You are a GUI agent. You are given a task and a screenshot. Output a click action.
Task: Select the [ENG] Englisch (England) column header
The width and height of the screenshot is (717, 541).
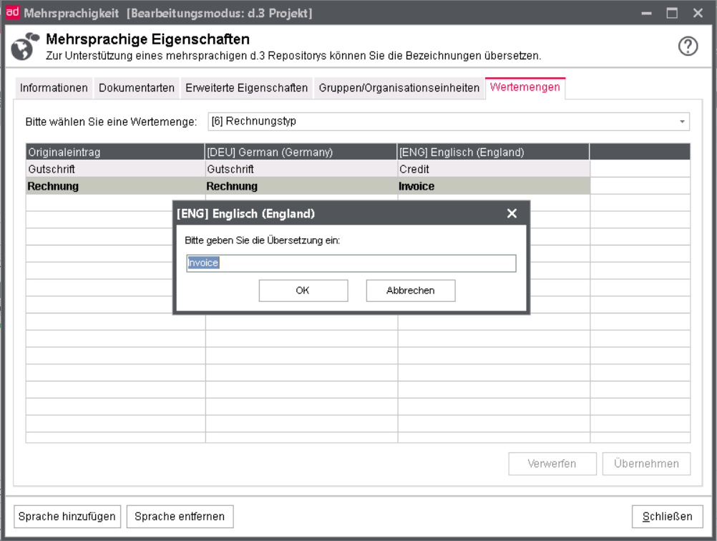pos(494,152)
